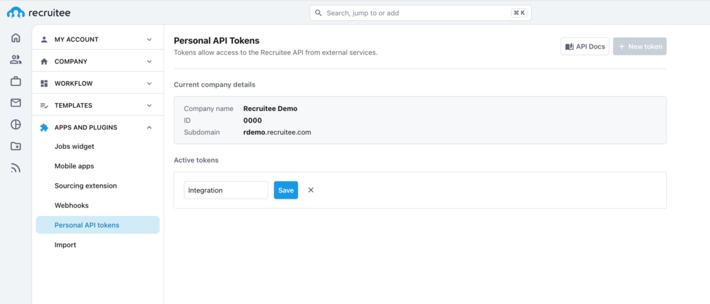The width and height of the screenshot is (710, 304).
Task: Open the mailbox envelope icon
Action: [16, 102]
